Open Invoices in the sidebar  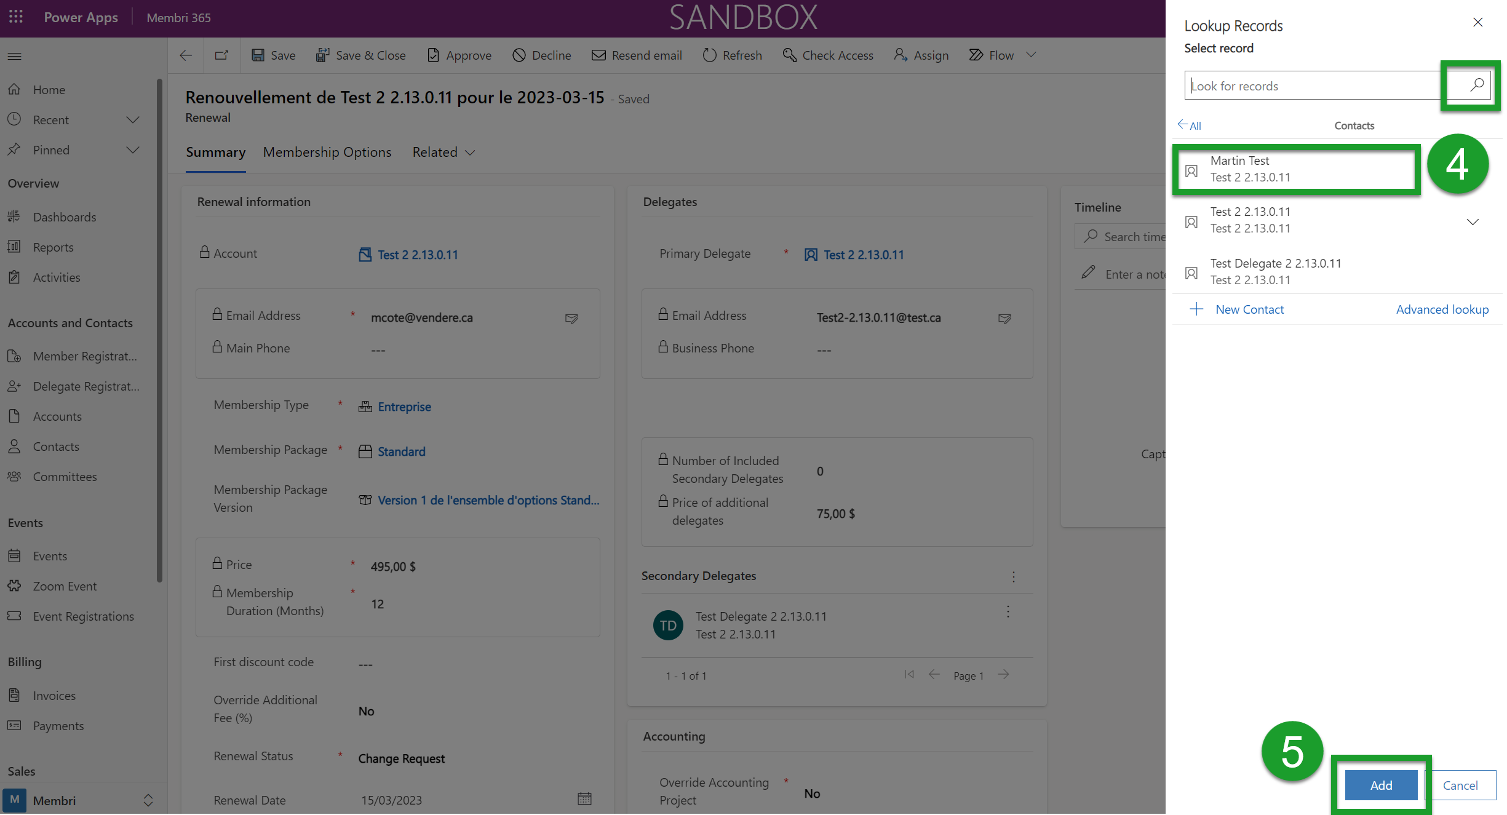[54, 696]
